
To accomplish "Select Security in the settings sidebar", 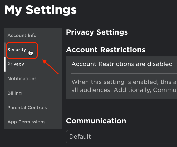I will pos(17,50).
